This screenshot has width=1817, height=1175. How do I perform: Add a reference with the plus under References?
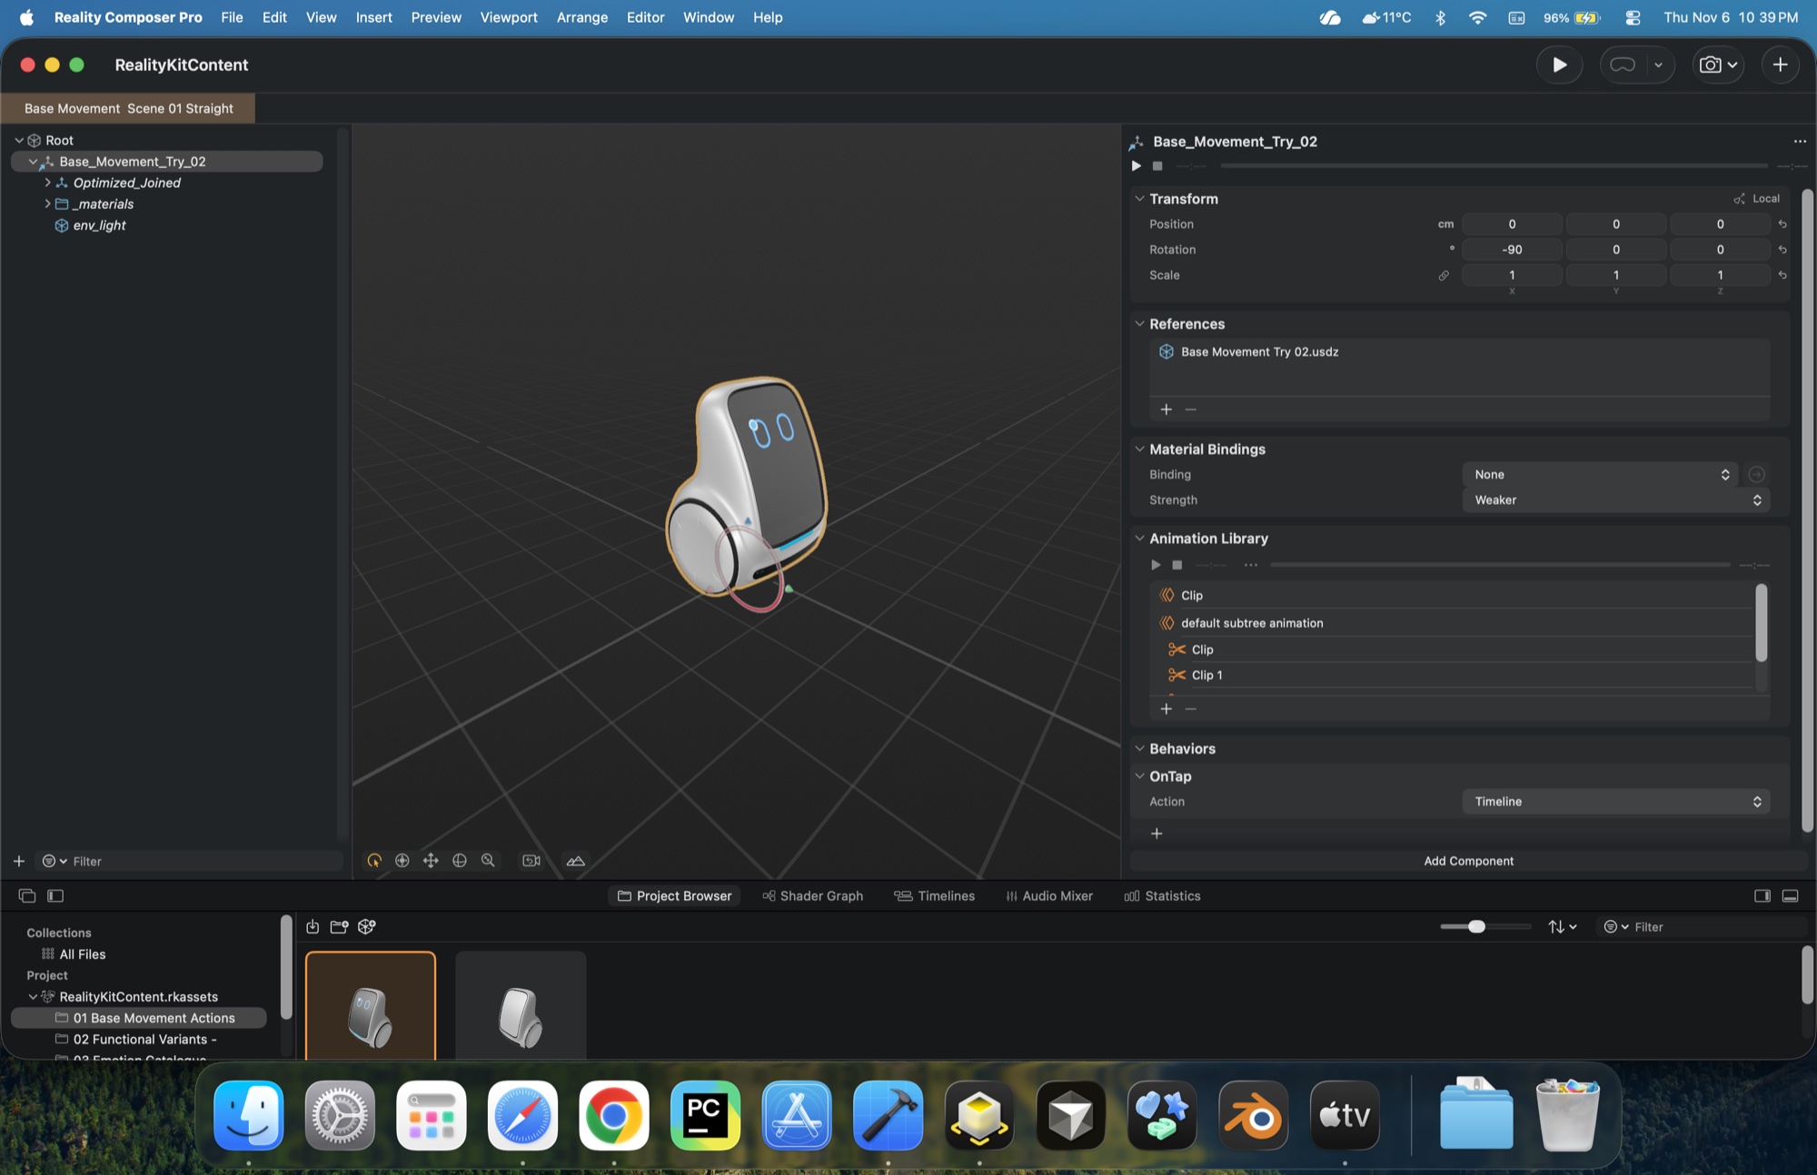click(x=1167, y=410)
